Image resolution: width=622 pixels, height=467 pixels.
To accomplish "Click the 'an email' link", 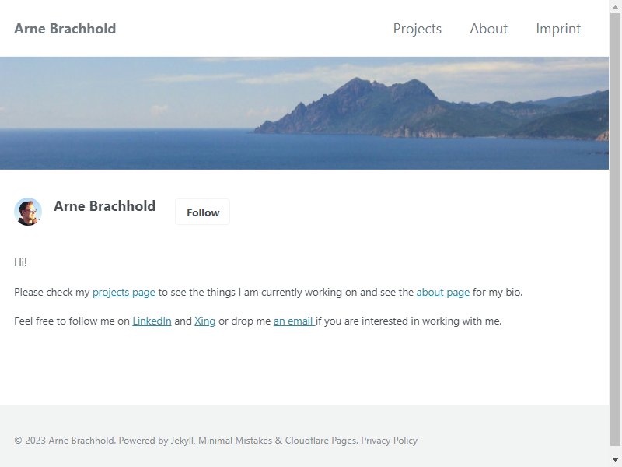I will point(294,321).
